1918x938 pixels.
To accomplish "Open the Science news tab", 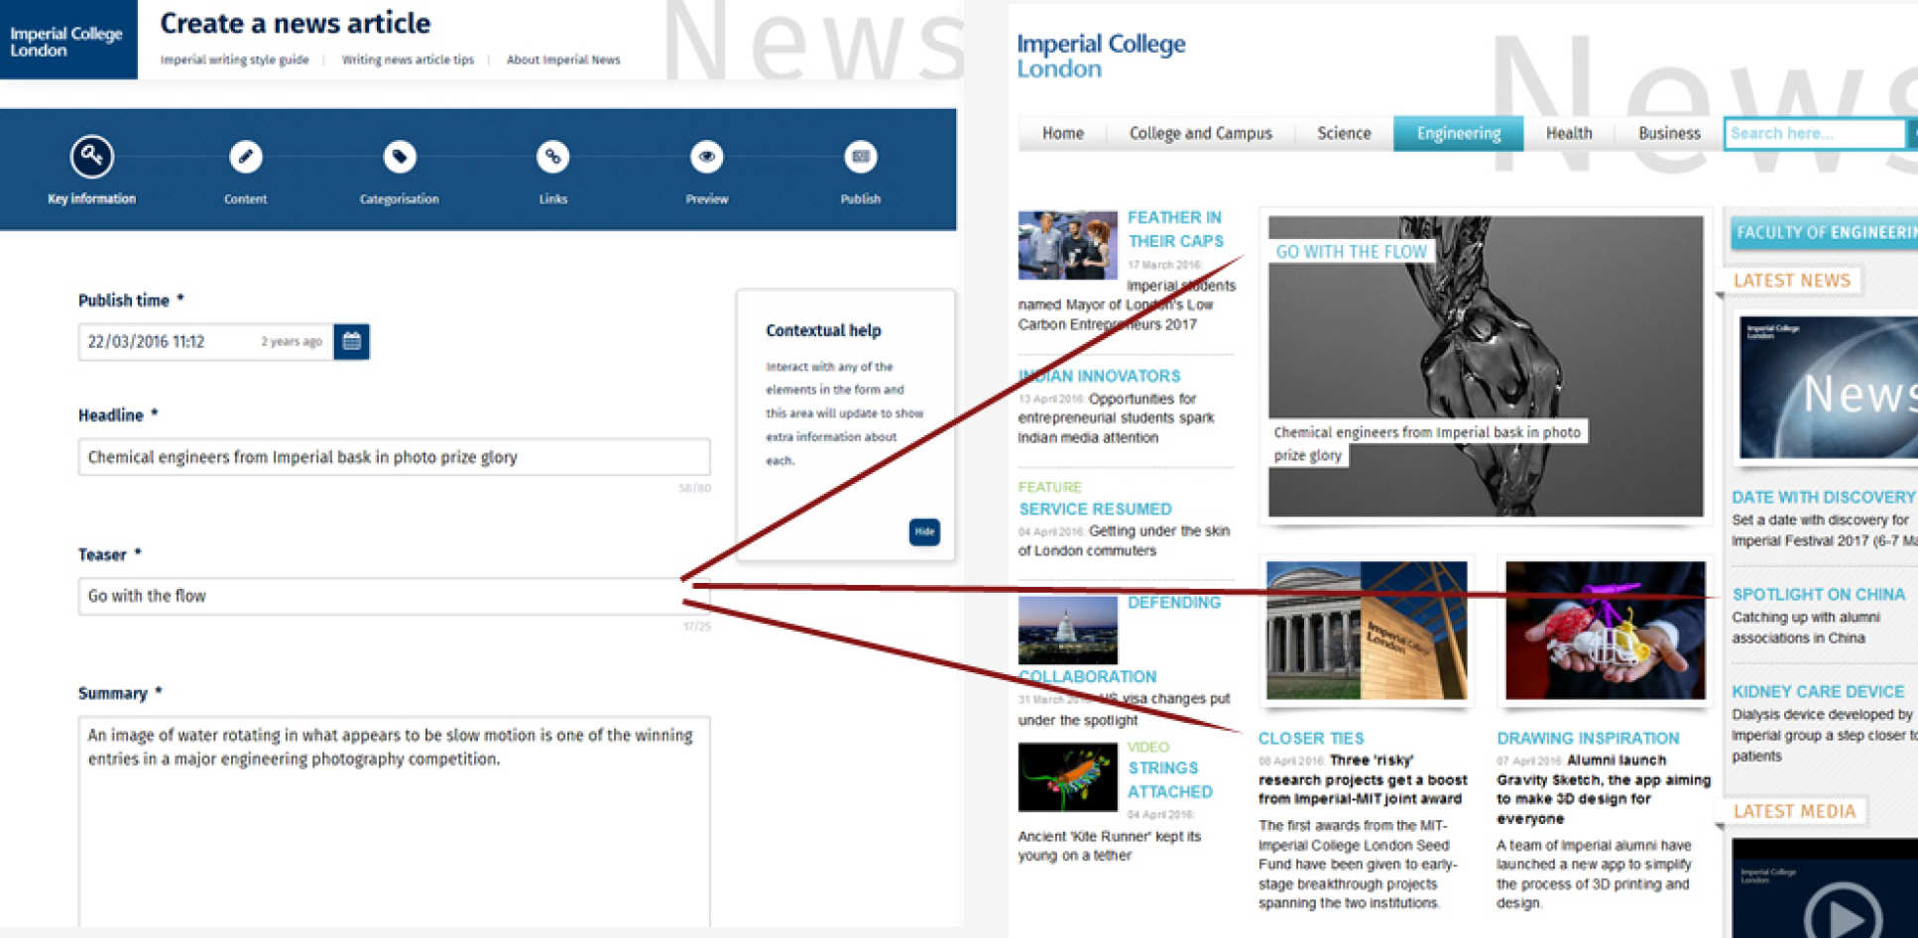I will pos(1343,134).
